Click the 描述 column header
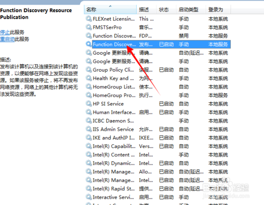Image resolution: width=264 pixels, height=205 pixels. (146, 9)
